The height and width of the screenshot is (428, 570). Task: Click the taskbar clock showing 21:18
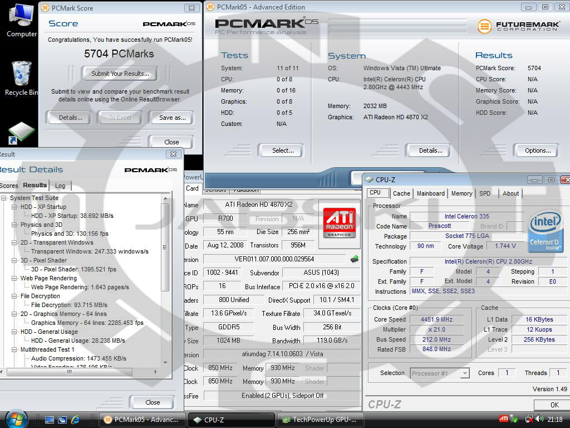(555, 419)
